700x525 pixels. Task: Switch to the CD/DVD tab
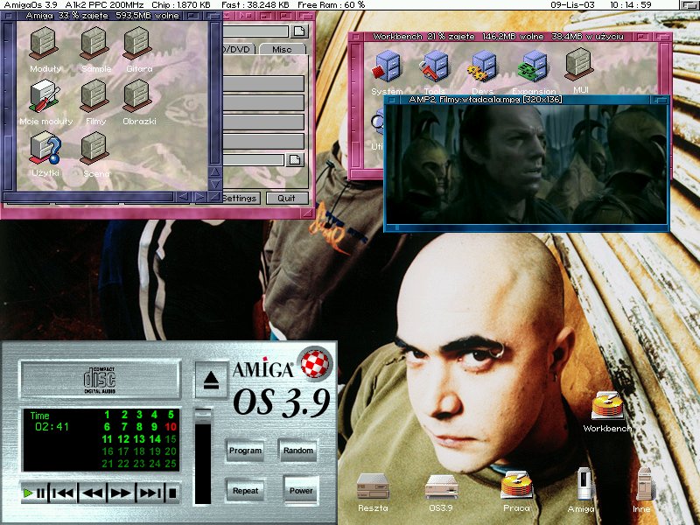coord(238,49)
